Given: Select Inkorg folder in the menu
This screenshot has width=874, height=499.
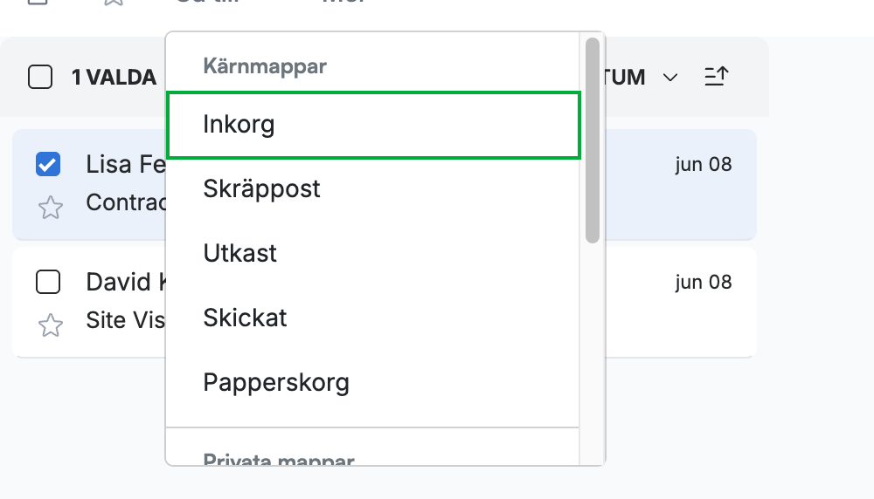Looking at the screenshot, I should click(x=373, y=125).
